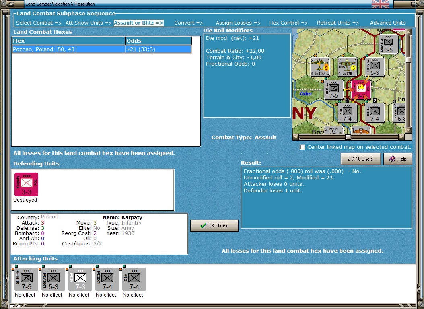Screen dimensions: 424x309
Task: Click the +21 (33:3) odds cell
Action: click(158, 49)
